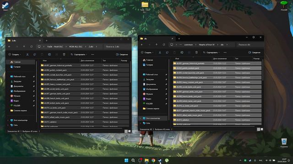Expand Этот компьютер in 2.dlc window sidebar
293x164 pixels.
click(x=8, y=120)
